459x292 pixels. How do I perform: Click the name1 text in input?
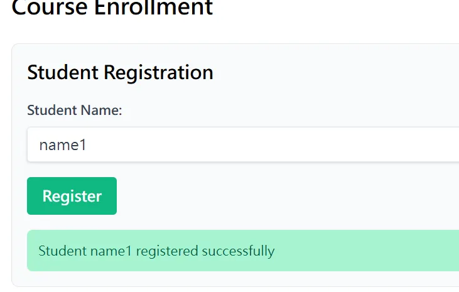(x=62, y=145)
